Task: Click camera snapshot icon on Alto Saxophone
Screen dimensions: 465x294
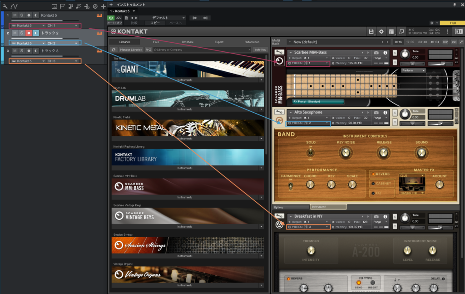Action: pyautogui.click(x=376, y=112)
